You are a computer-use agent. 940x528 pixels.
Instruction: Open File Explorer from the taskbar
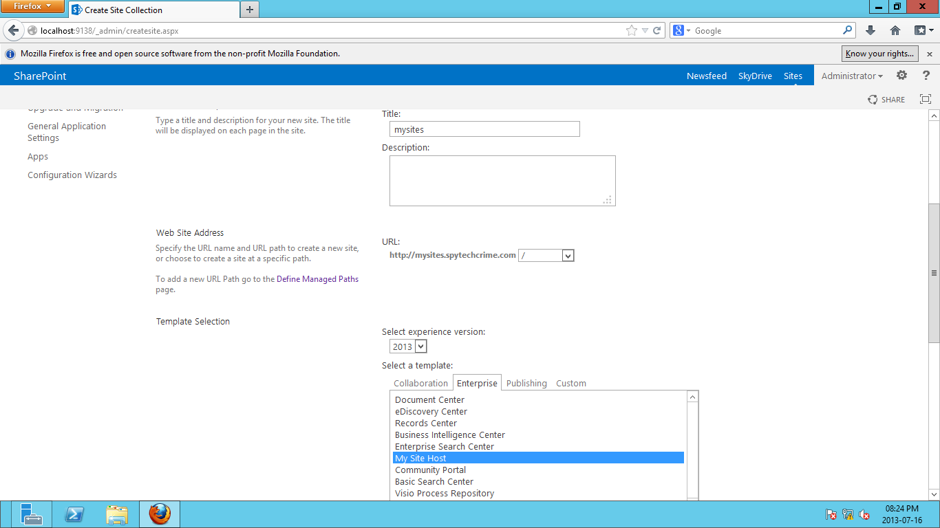pyautogui.click(x=117, y=514)
